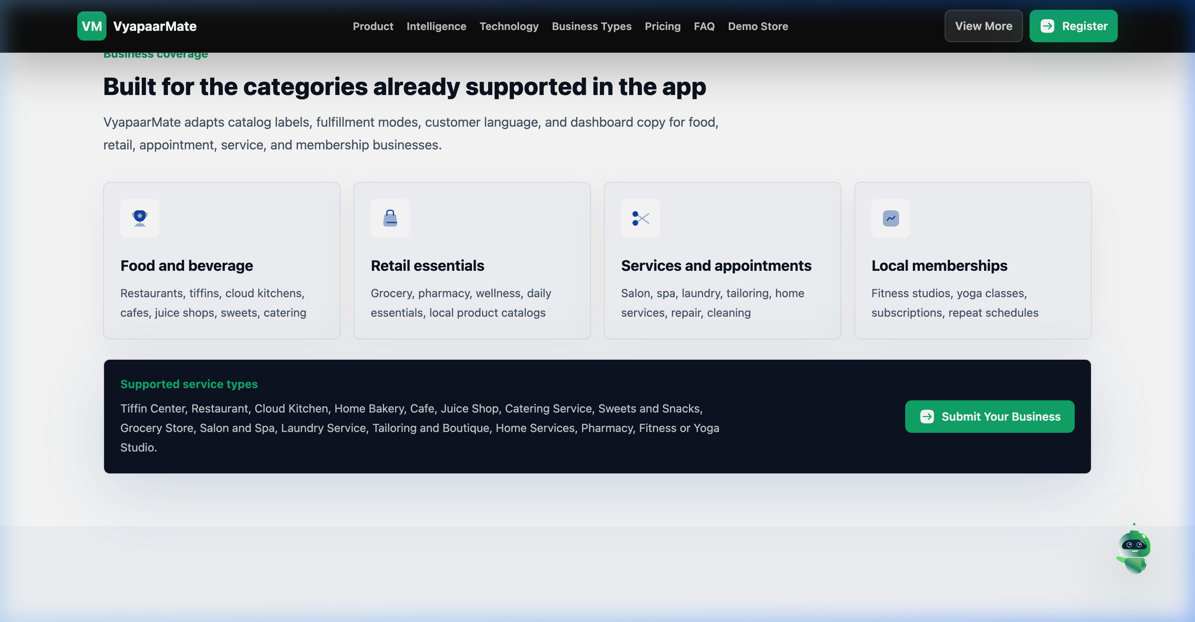Screen dimensions: 1195x622
Task: Click the arrow icon in Submit Your Business button
Action: 927,416
